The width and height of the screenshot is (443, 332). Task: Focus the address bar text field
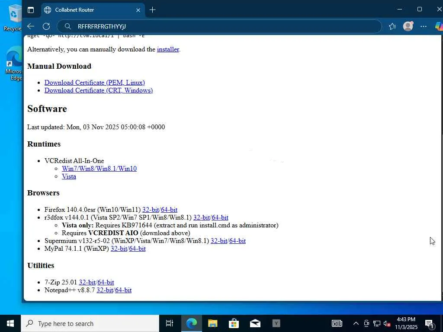click(x=219, y=26)
